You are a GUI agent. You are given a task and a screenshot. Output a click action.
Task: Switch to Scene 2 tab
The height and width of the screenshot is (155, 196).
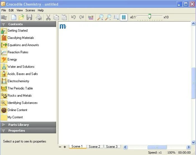95,147
